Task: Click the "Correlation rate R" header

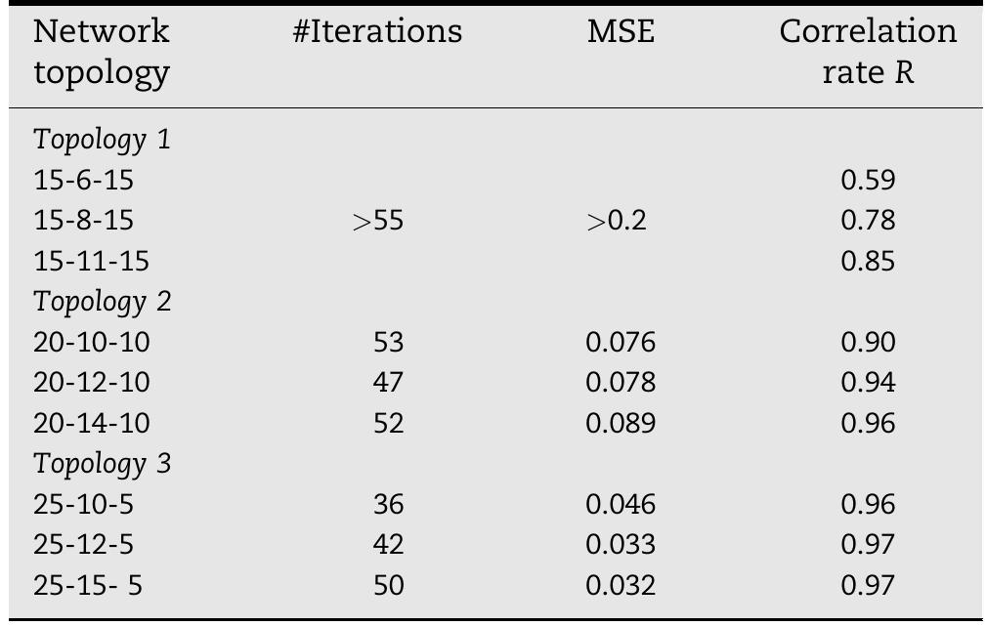Action: point(868,52)
